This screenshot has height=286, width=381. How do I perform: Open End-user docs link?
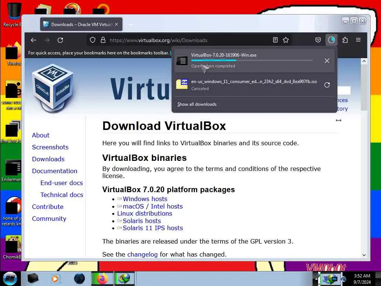pos(62,183)
